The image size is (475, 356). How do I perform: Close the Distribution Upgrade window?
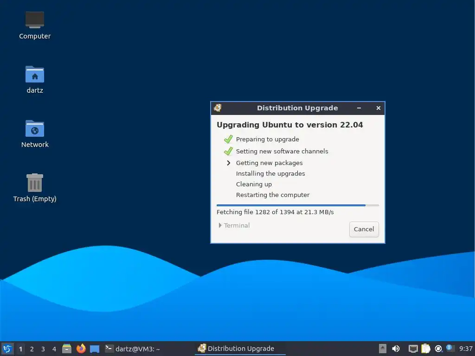[x=379, y=108]
